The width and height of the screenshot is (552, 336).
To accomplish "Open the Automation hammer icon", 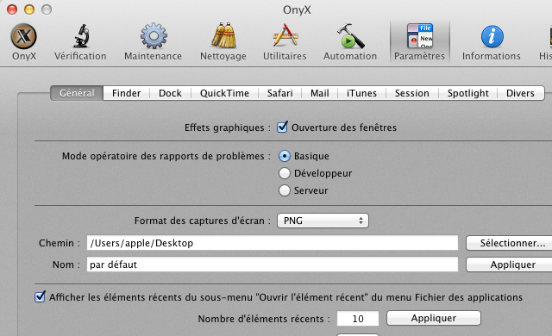I will [x=350, y=36].
